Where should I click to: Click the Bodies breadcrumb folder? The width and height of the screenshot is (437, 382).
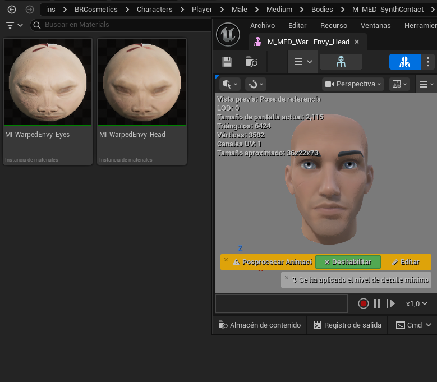pyautogui.click(x=322, y=10)
